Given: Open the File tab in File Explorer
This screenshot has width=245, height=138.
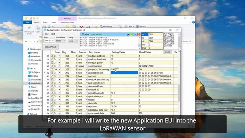Looking at the screenshot, I should [x=28, y=22].
